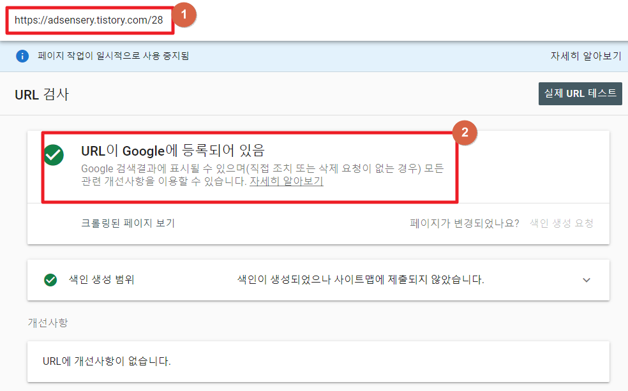Click the 실제 URL 테스트 button
This screenshot has height=391, width=628.
580,94
